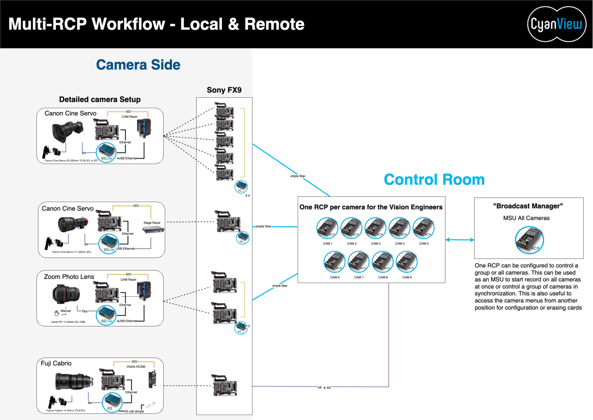593x420 pixels.
Task: Click the RCP icon for CAM 5
Action: (x=424, y=228)
